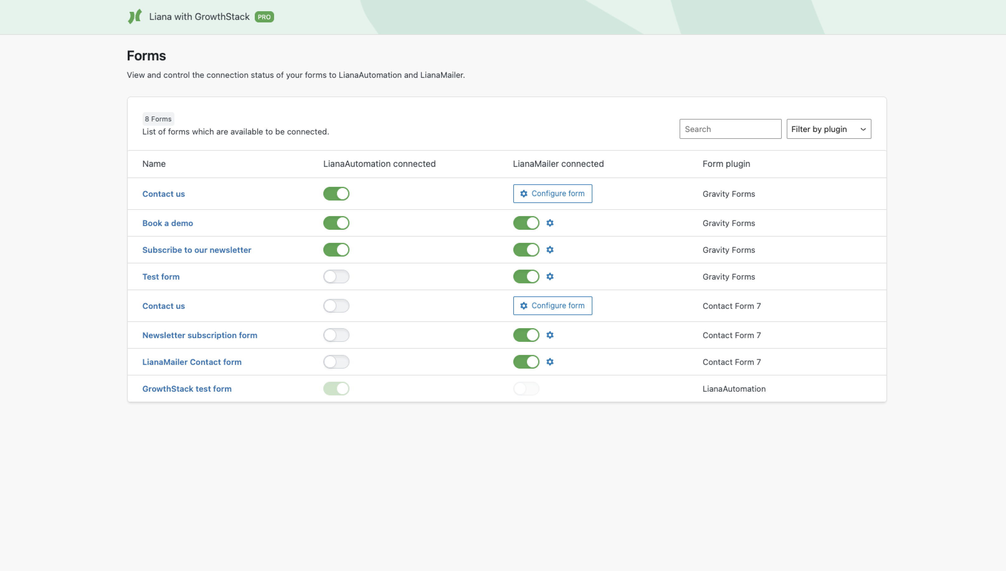Open the Book a demo form link
This screenshot has width=1006, height=571.
tap(168, 223)
